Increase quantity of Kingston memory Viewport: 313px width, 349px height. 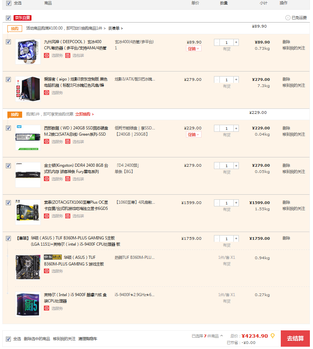pos(236,166)
